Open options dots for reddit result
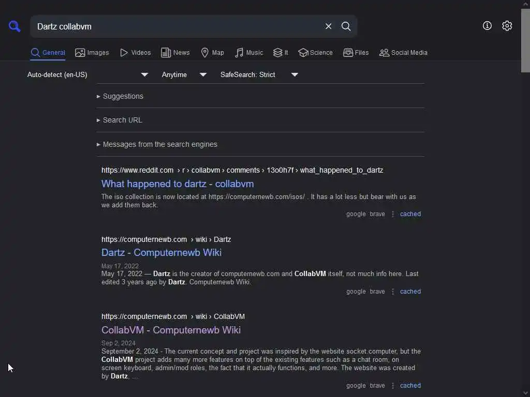 click(392, 214)
